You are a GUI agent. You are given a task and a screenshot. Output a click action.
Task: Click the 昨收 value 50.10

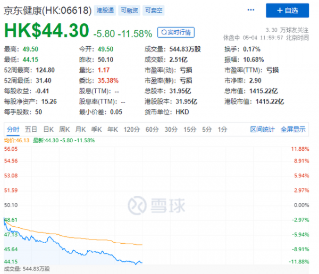click(x=105, y=60)
